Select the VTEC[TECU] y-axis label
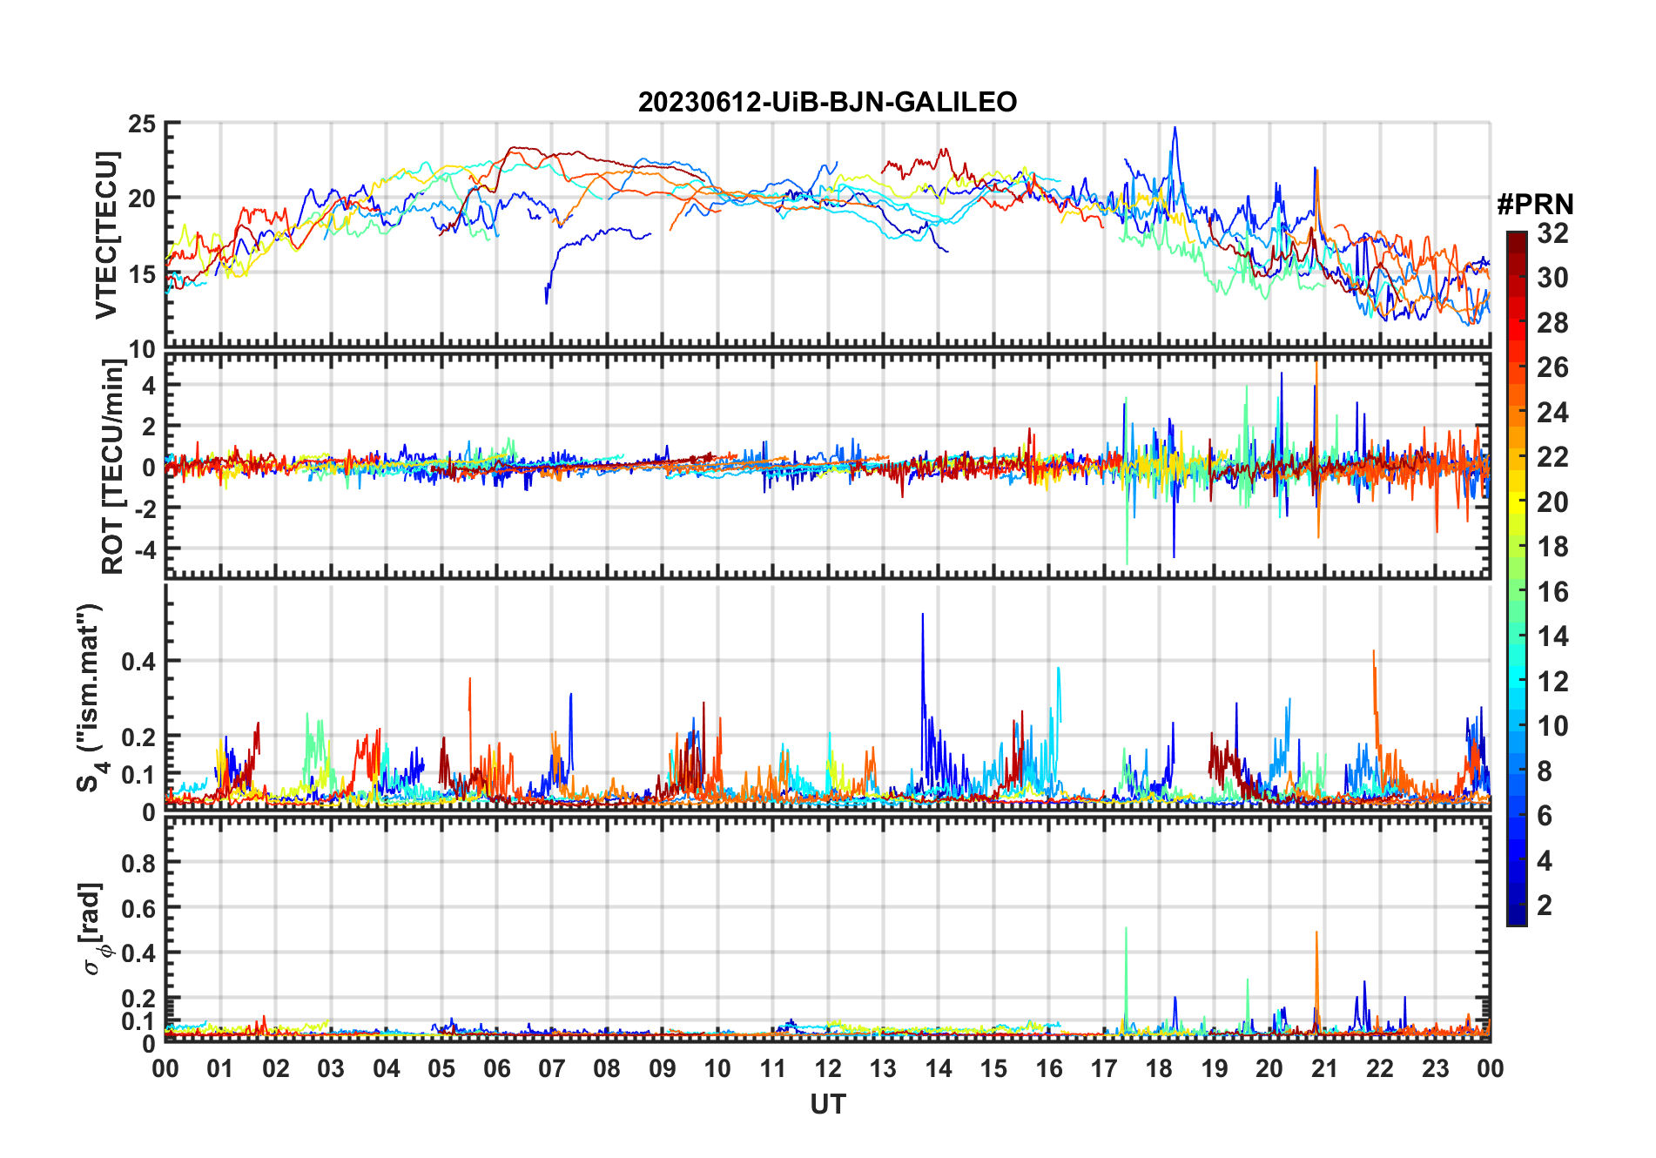The height and width of the screenshot is (1158, 1656). coord(106,235)
